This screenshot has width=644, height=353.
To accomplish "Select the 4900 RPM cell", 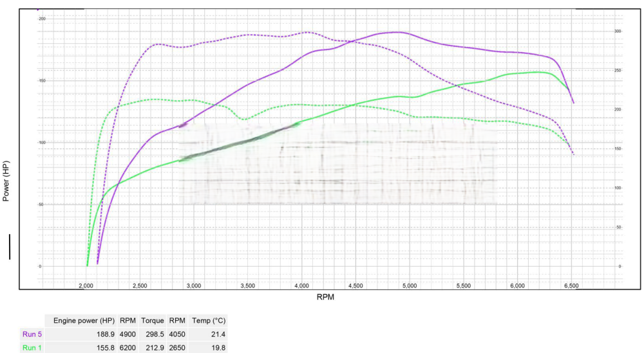I will point(128,334).
